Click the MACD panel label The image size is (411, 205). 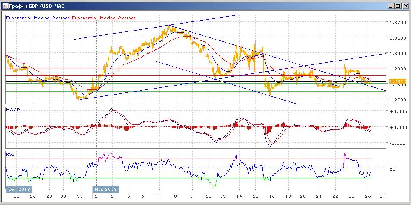pos(13,110)
